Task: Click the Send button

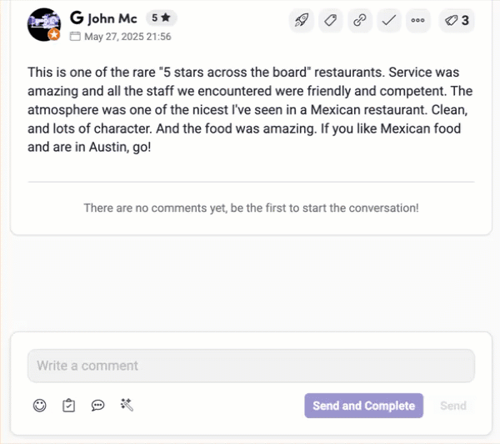Action: point(453,406)
